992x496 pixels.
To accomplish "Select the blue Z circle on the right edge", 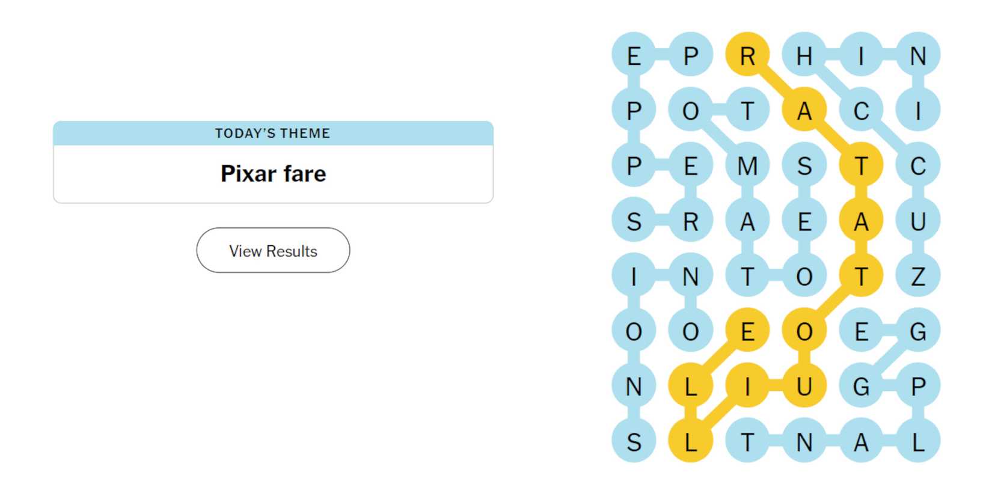I will (918, 274).
